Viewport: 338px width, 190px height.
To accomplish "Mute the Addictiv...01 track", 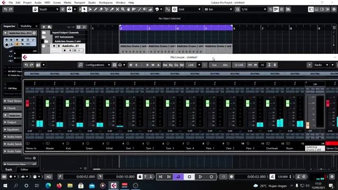I will click(x=54, y=46).
